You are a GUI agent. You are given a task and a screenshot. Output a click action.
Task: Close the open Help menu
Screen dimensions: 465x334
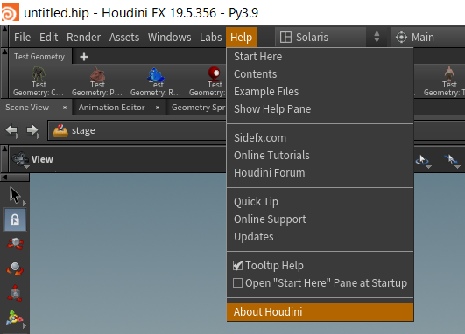pos(241,38)
